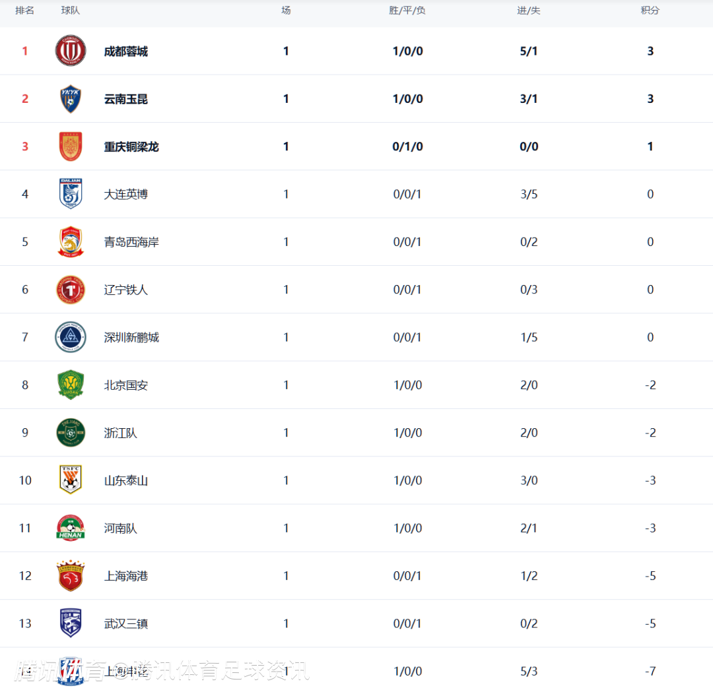The width and height of the screenshot is (713, 694).
Task: Select the 进/失 column header
Action: click(529, 11)
